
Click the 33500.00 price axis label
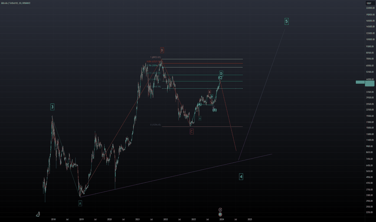[370, 92]
